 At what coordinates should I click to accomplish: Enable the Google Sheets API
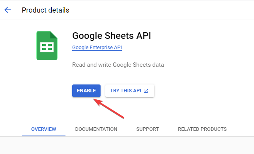click(86, 91)
